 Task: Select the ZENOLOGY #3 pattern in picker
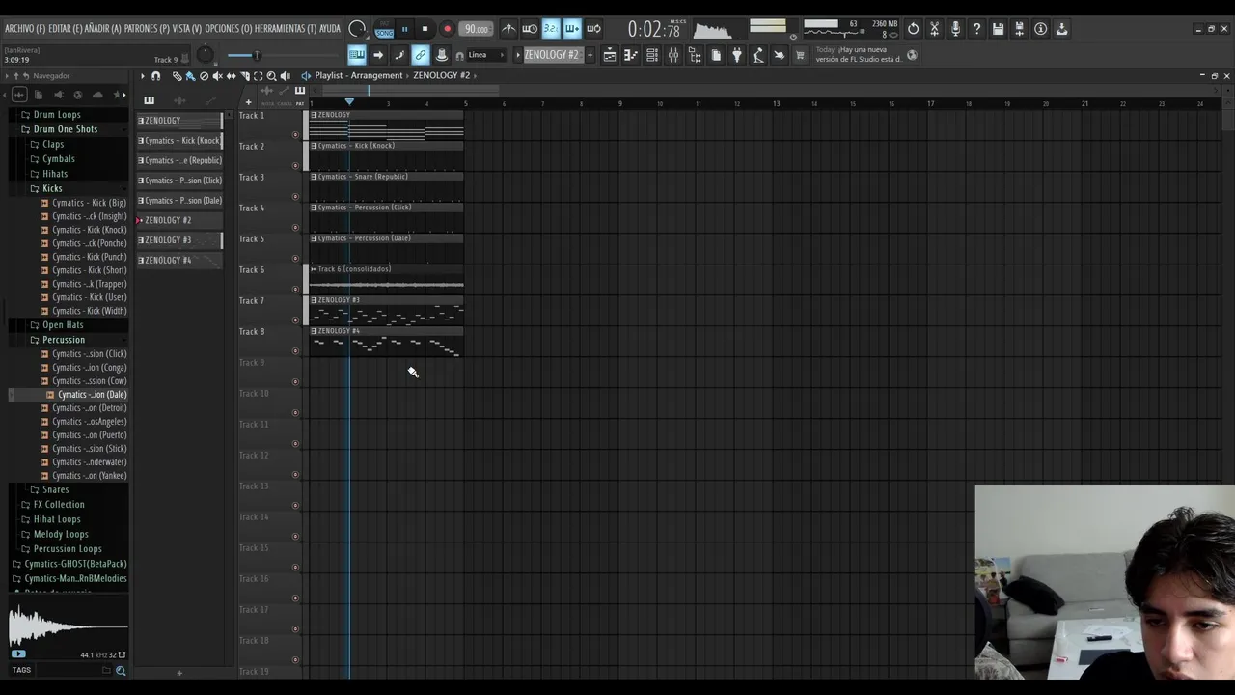[179, 240]
